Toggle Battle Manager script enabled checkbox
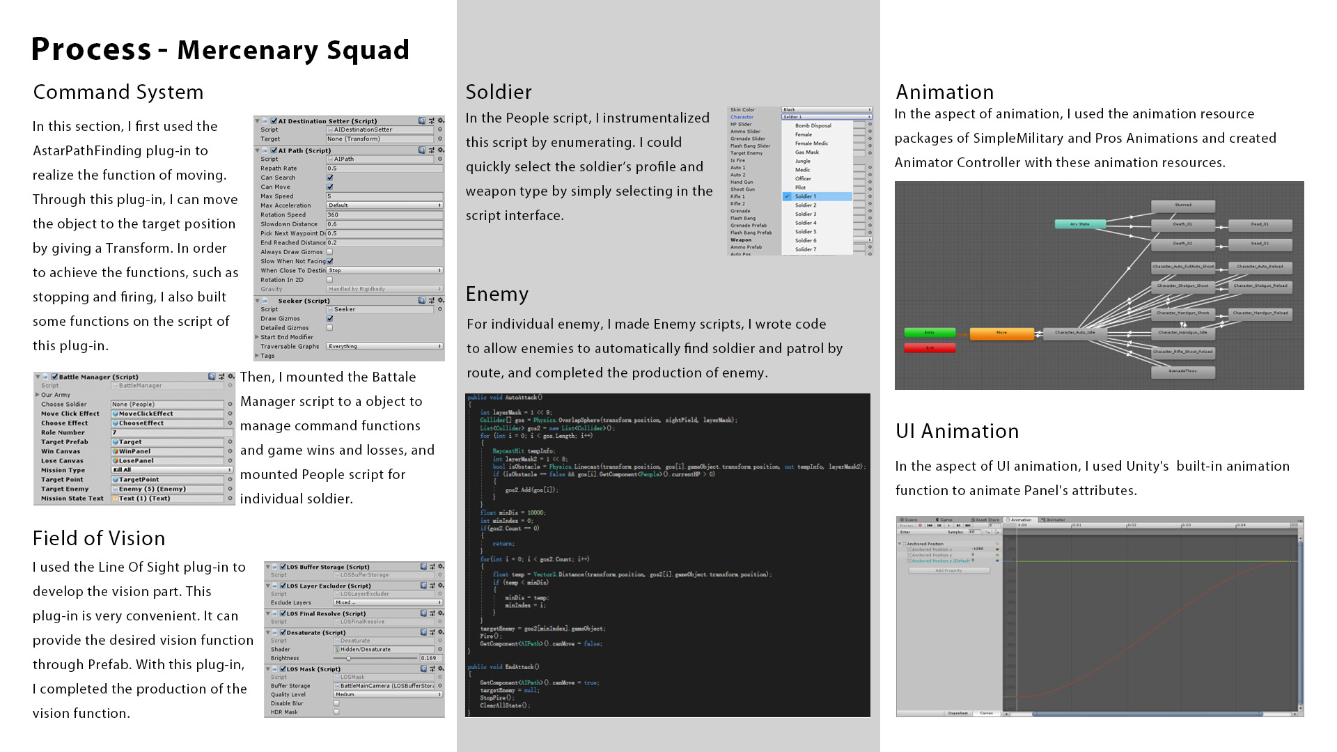Image resolution: width=1337 pixels, height=752 pixels. 54,377
